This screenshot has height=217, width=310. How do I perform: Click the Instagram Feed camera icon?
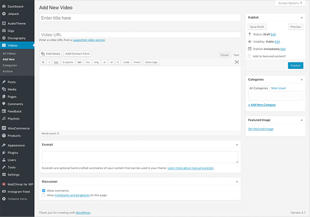4,191
